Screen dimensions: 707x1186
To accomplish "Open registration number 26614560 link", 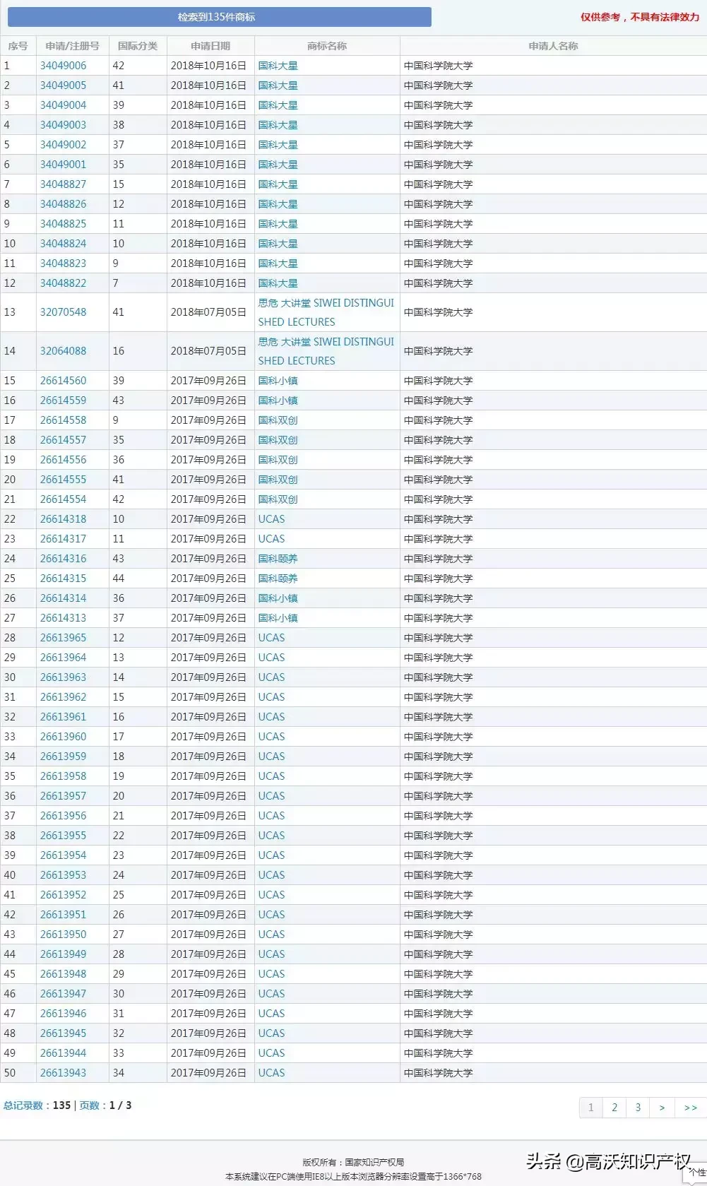I will click(x=63, y=381).
